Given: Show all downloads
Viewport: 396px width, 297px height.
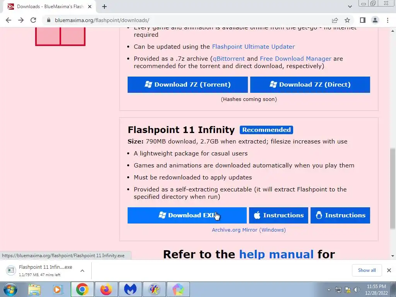Looking at the screenshot, I should [x=367, y=270].
